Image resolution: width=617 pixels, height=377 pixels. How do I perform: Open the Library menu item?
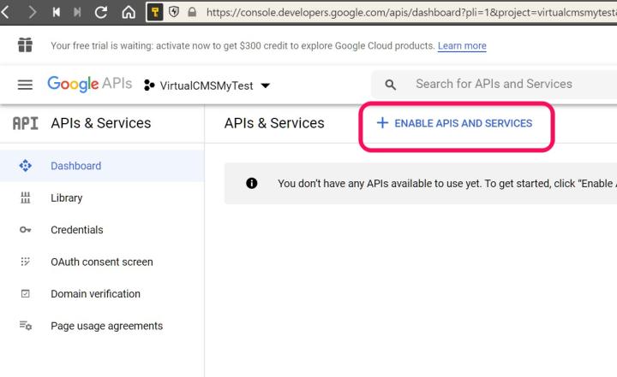coord(67,198)
